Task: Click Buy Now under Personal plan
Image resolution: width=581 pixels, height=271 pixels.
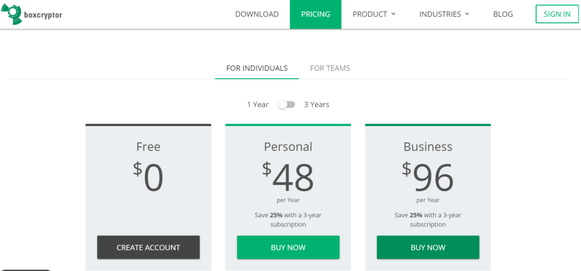Action: (x=288, y=247)
